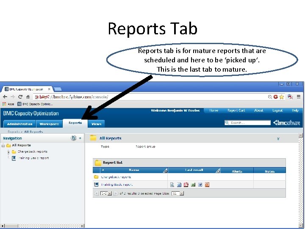Download last result as PowerPoint

(x=207, y=184)
